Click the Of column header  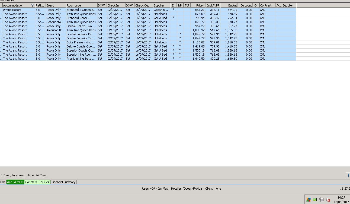tap(256, 5)
